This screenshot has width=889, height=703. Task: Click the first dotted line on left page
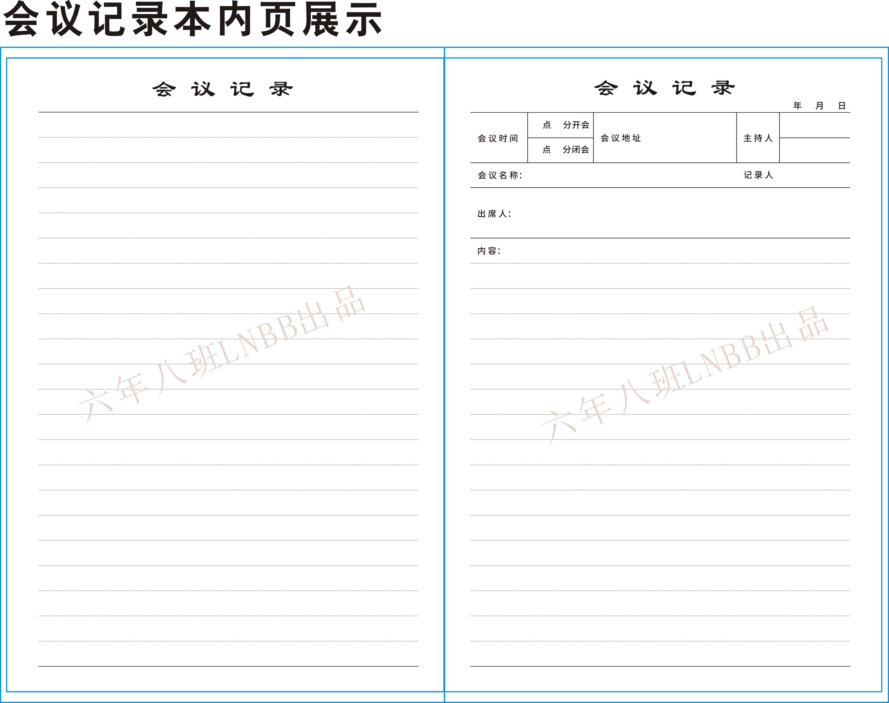(228, 137)
